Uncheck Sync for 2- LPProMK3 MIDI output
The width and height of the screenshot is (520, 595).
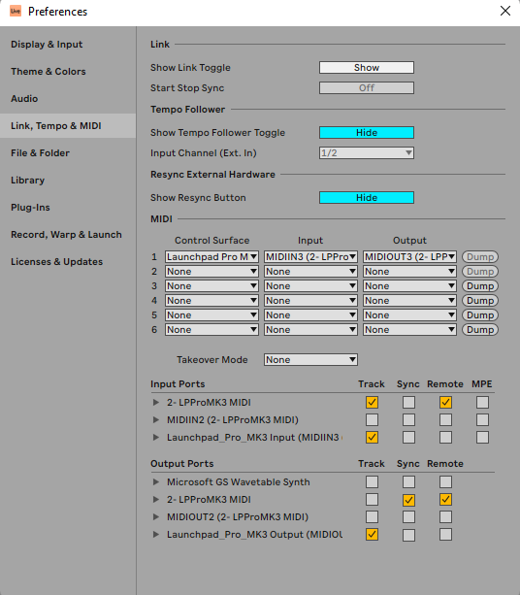coord(408,499)
